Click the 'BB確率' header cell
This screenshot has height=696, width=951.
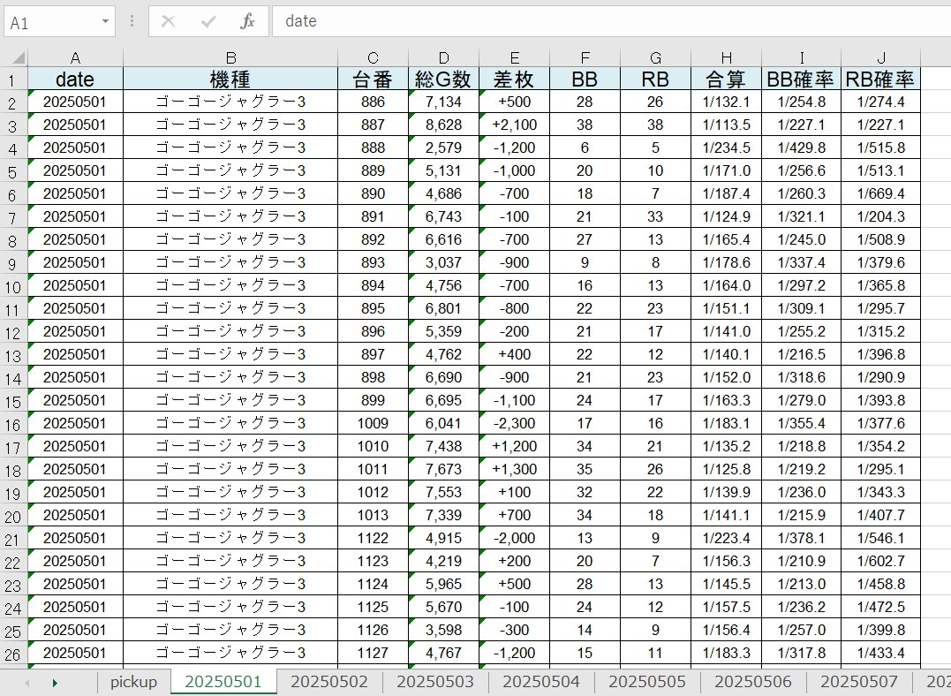(801, 79)
